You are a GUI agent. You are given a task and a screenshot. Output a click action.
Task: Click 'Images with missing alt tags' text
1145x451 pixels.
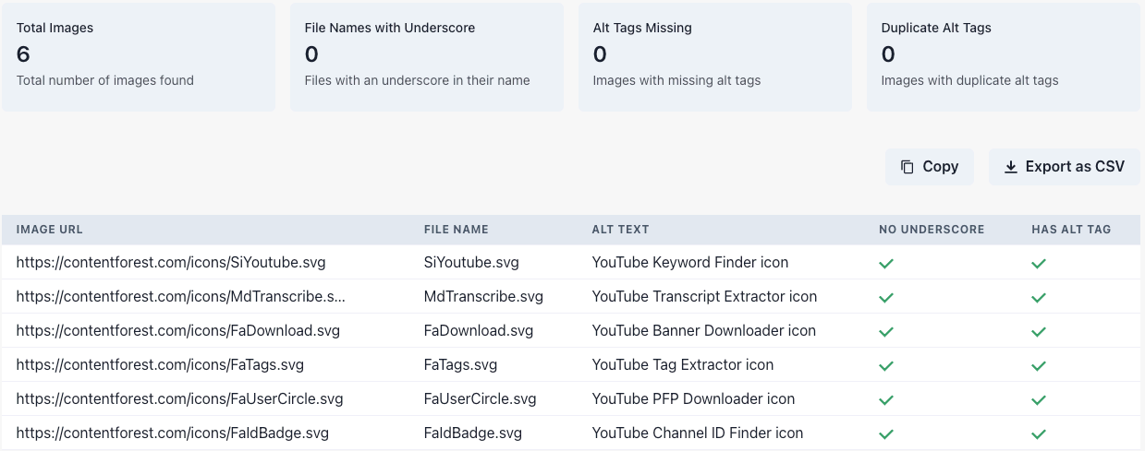tap(677, 80)
